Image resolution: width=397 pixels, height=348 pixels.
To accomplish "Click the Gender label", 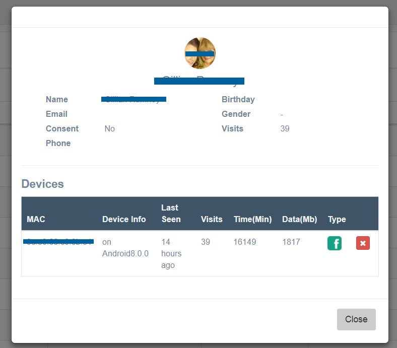I will (236, 114).
